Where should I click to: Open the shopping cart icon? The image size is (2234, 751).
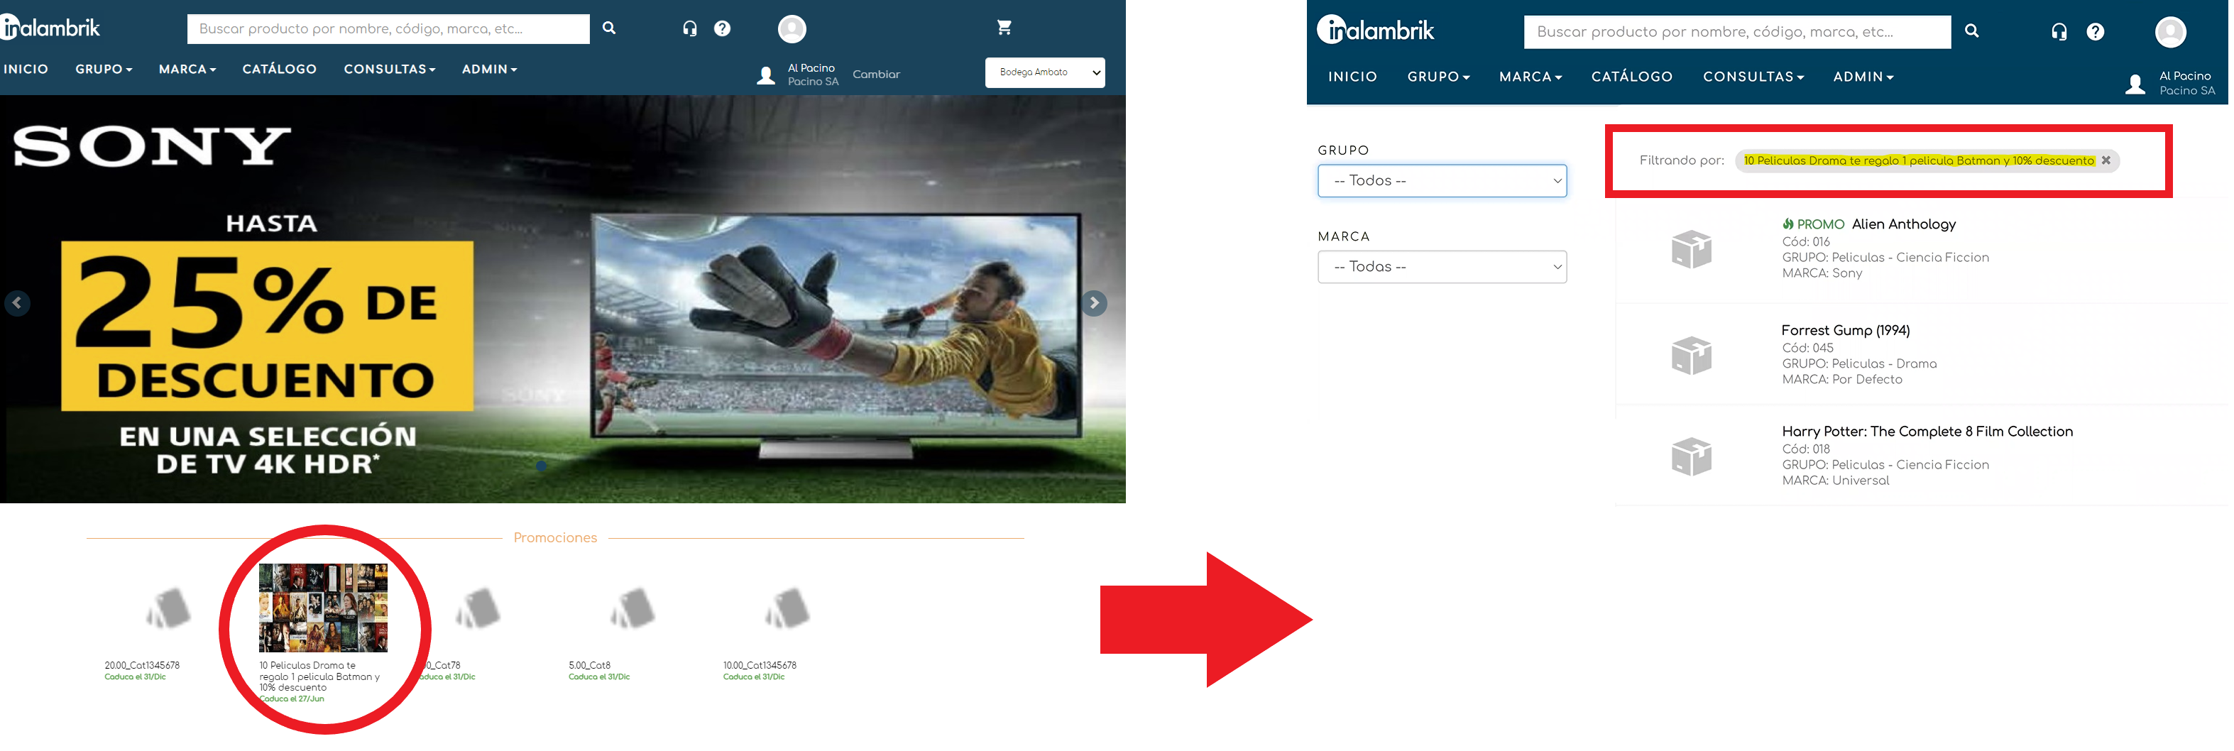1003,28
